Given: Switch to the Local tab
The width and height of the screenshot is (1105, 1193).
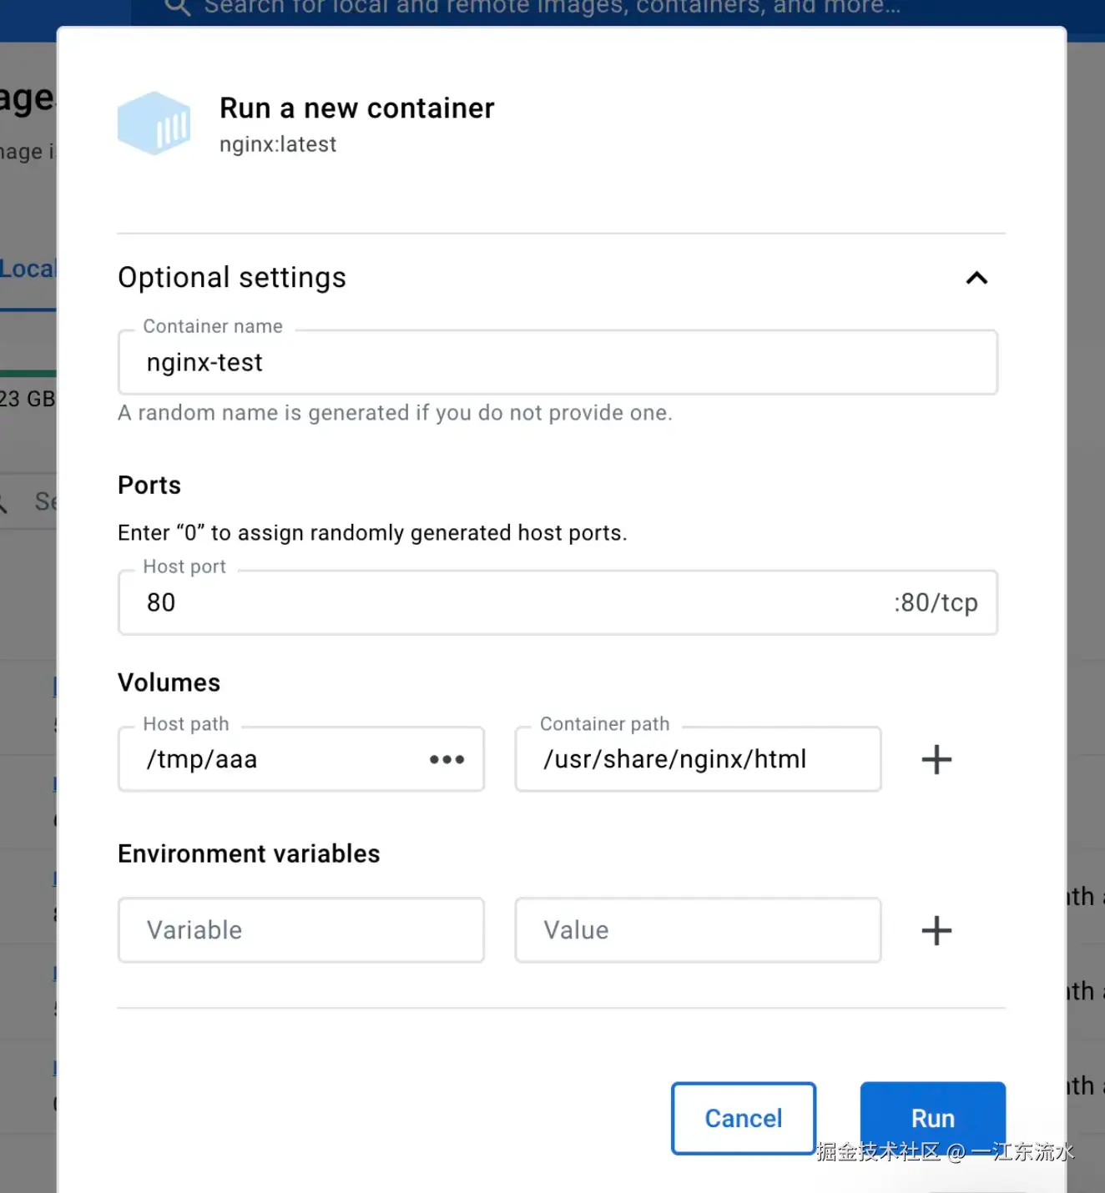Looking at the screenshot, I should 28,269.
